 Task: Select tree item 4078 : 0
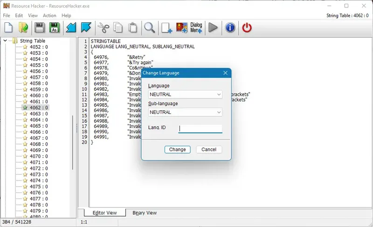tap(39, 205)
